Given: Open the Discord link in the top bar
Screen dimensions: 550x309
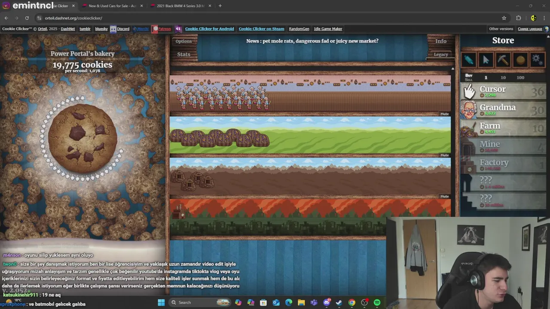Looking at the screenshot, I should coord(119,29).
